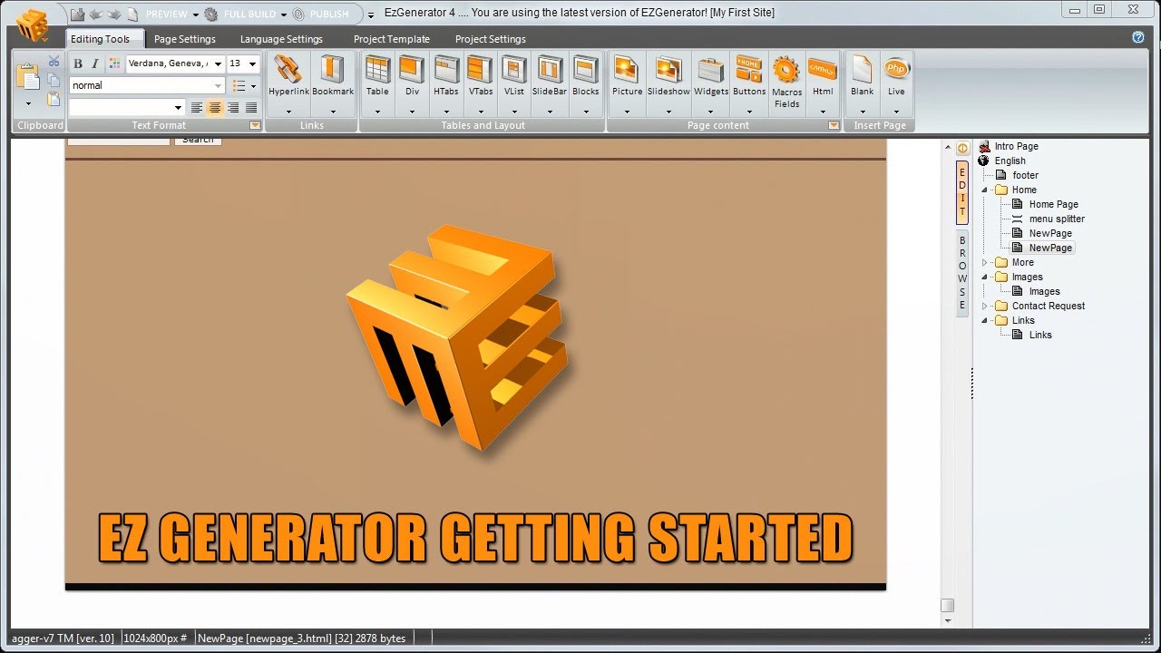Click the FULL BUILD button
The width and height of the screenshot is (1161, 653).
(250, 15)
